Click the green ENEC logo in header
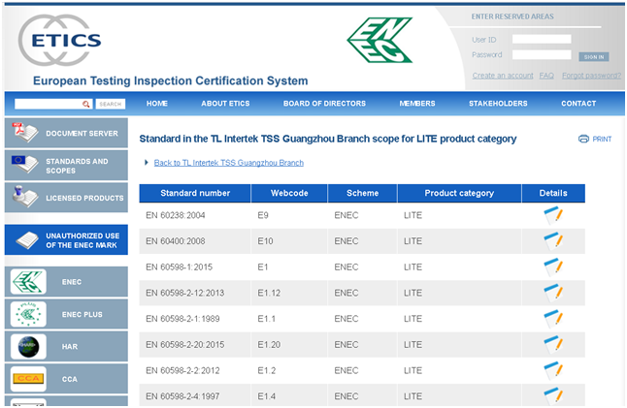This screenshot has width=627, height=408. pos(379,40)
